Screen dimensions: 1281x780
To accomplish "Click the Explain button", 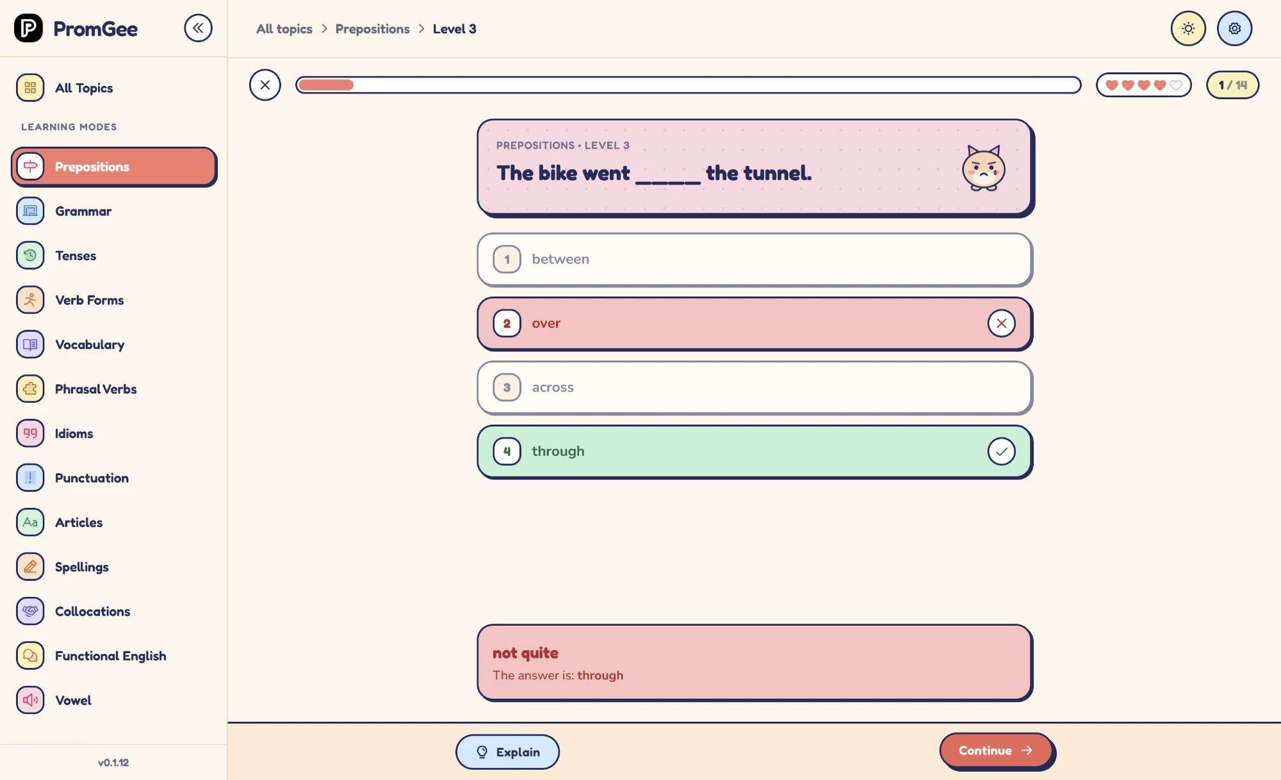I will tap(507, 752).
